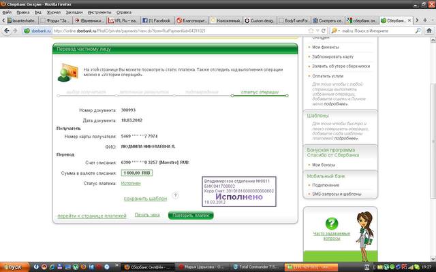The width and height of the screenshot is (436, 272).
Task: Select the amount 1 000,00 RUB
Action: (x=137, y=173)
